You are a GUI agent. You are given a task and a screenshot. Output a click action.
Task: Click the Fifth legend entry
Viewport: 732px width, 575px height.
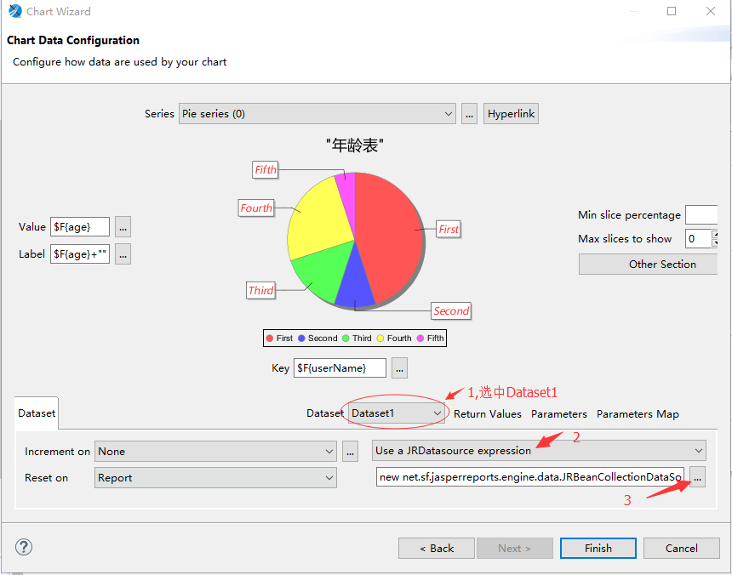pyautogui.click(x=431, y=338)
